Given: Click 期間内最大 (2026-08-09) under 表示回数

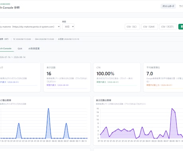Looking at the screenshot, I should click(58, 85).
